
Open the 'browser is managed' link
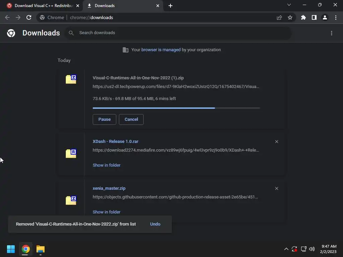tap(161, 50)
